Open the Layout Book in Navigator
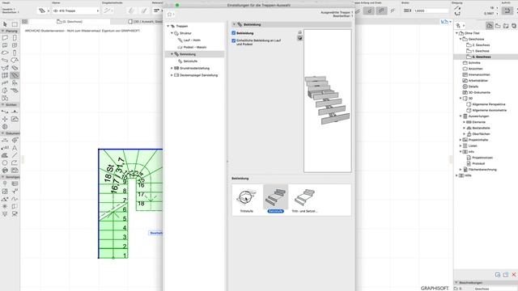 [506, 25]
